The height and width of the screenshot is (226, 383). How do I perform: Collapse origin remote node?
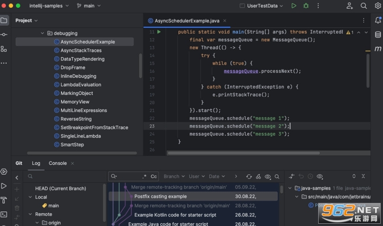click(37, 223)
